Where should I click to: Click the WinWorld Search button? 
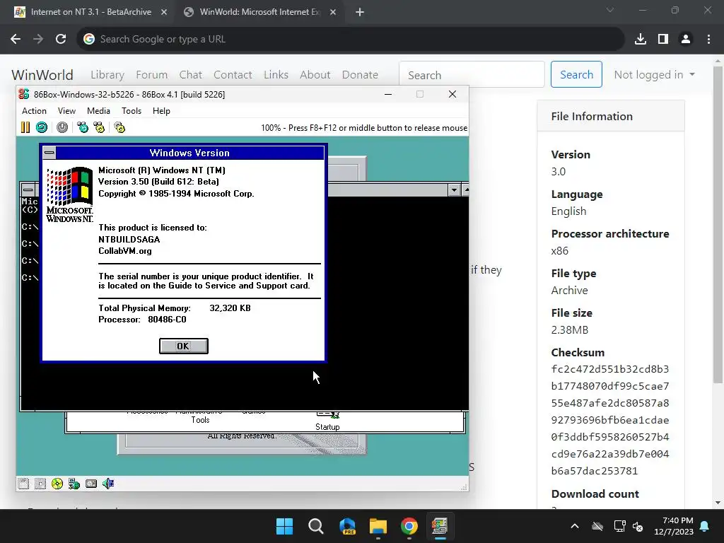click(576, 74)
